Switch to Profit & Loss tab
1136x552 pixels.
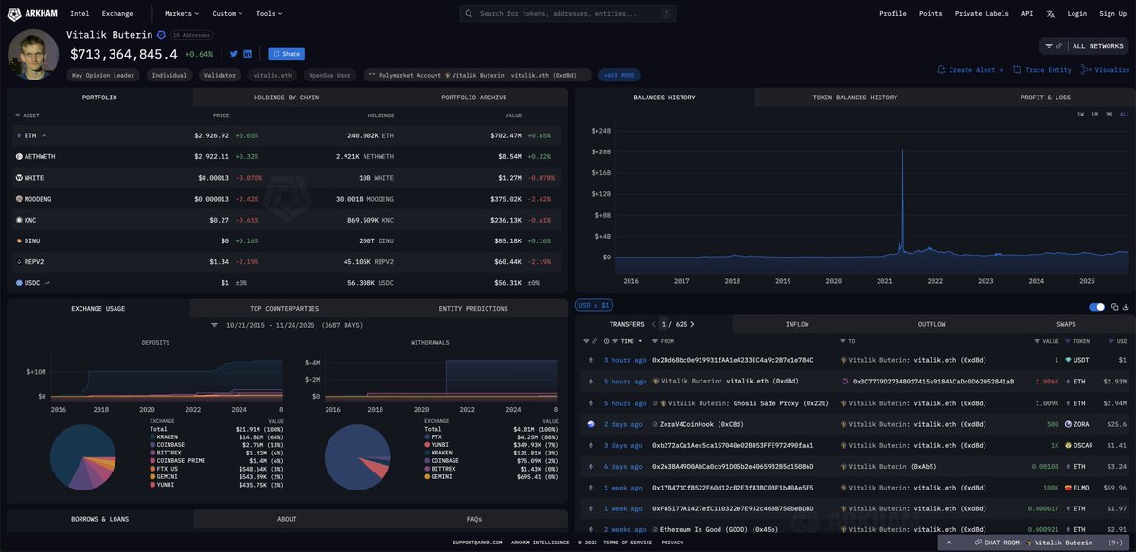pos(1045,98)
